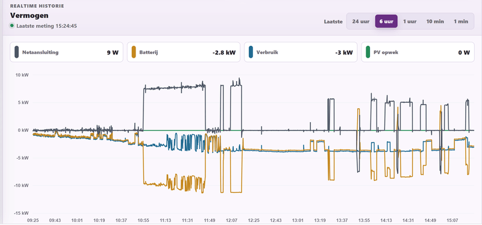Click the -10 kW y-axis label
This screenshot has height=225, width=482.
point(22,185)
